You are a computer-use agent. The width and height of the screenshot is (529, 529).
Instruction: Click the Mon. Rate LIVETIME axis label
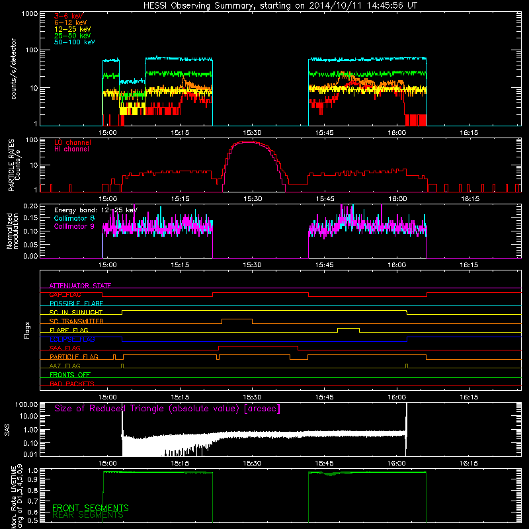click(17, 497)
